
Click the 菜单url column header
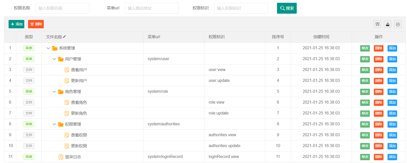[174, 37]
